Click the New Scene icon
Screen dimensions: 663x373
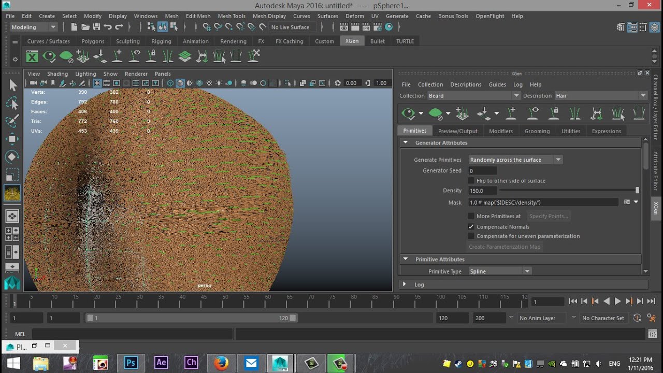(x=74, y=27)
